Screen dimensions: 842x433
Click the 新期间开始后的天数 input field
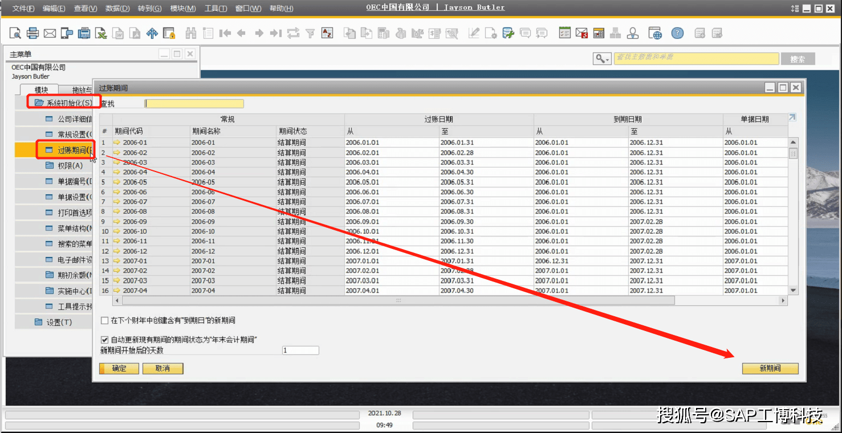coord(300,350)
